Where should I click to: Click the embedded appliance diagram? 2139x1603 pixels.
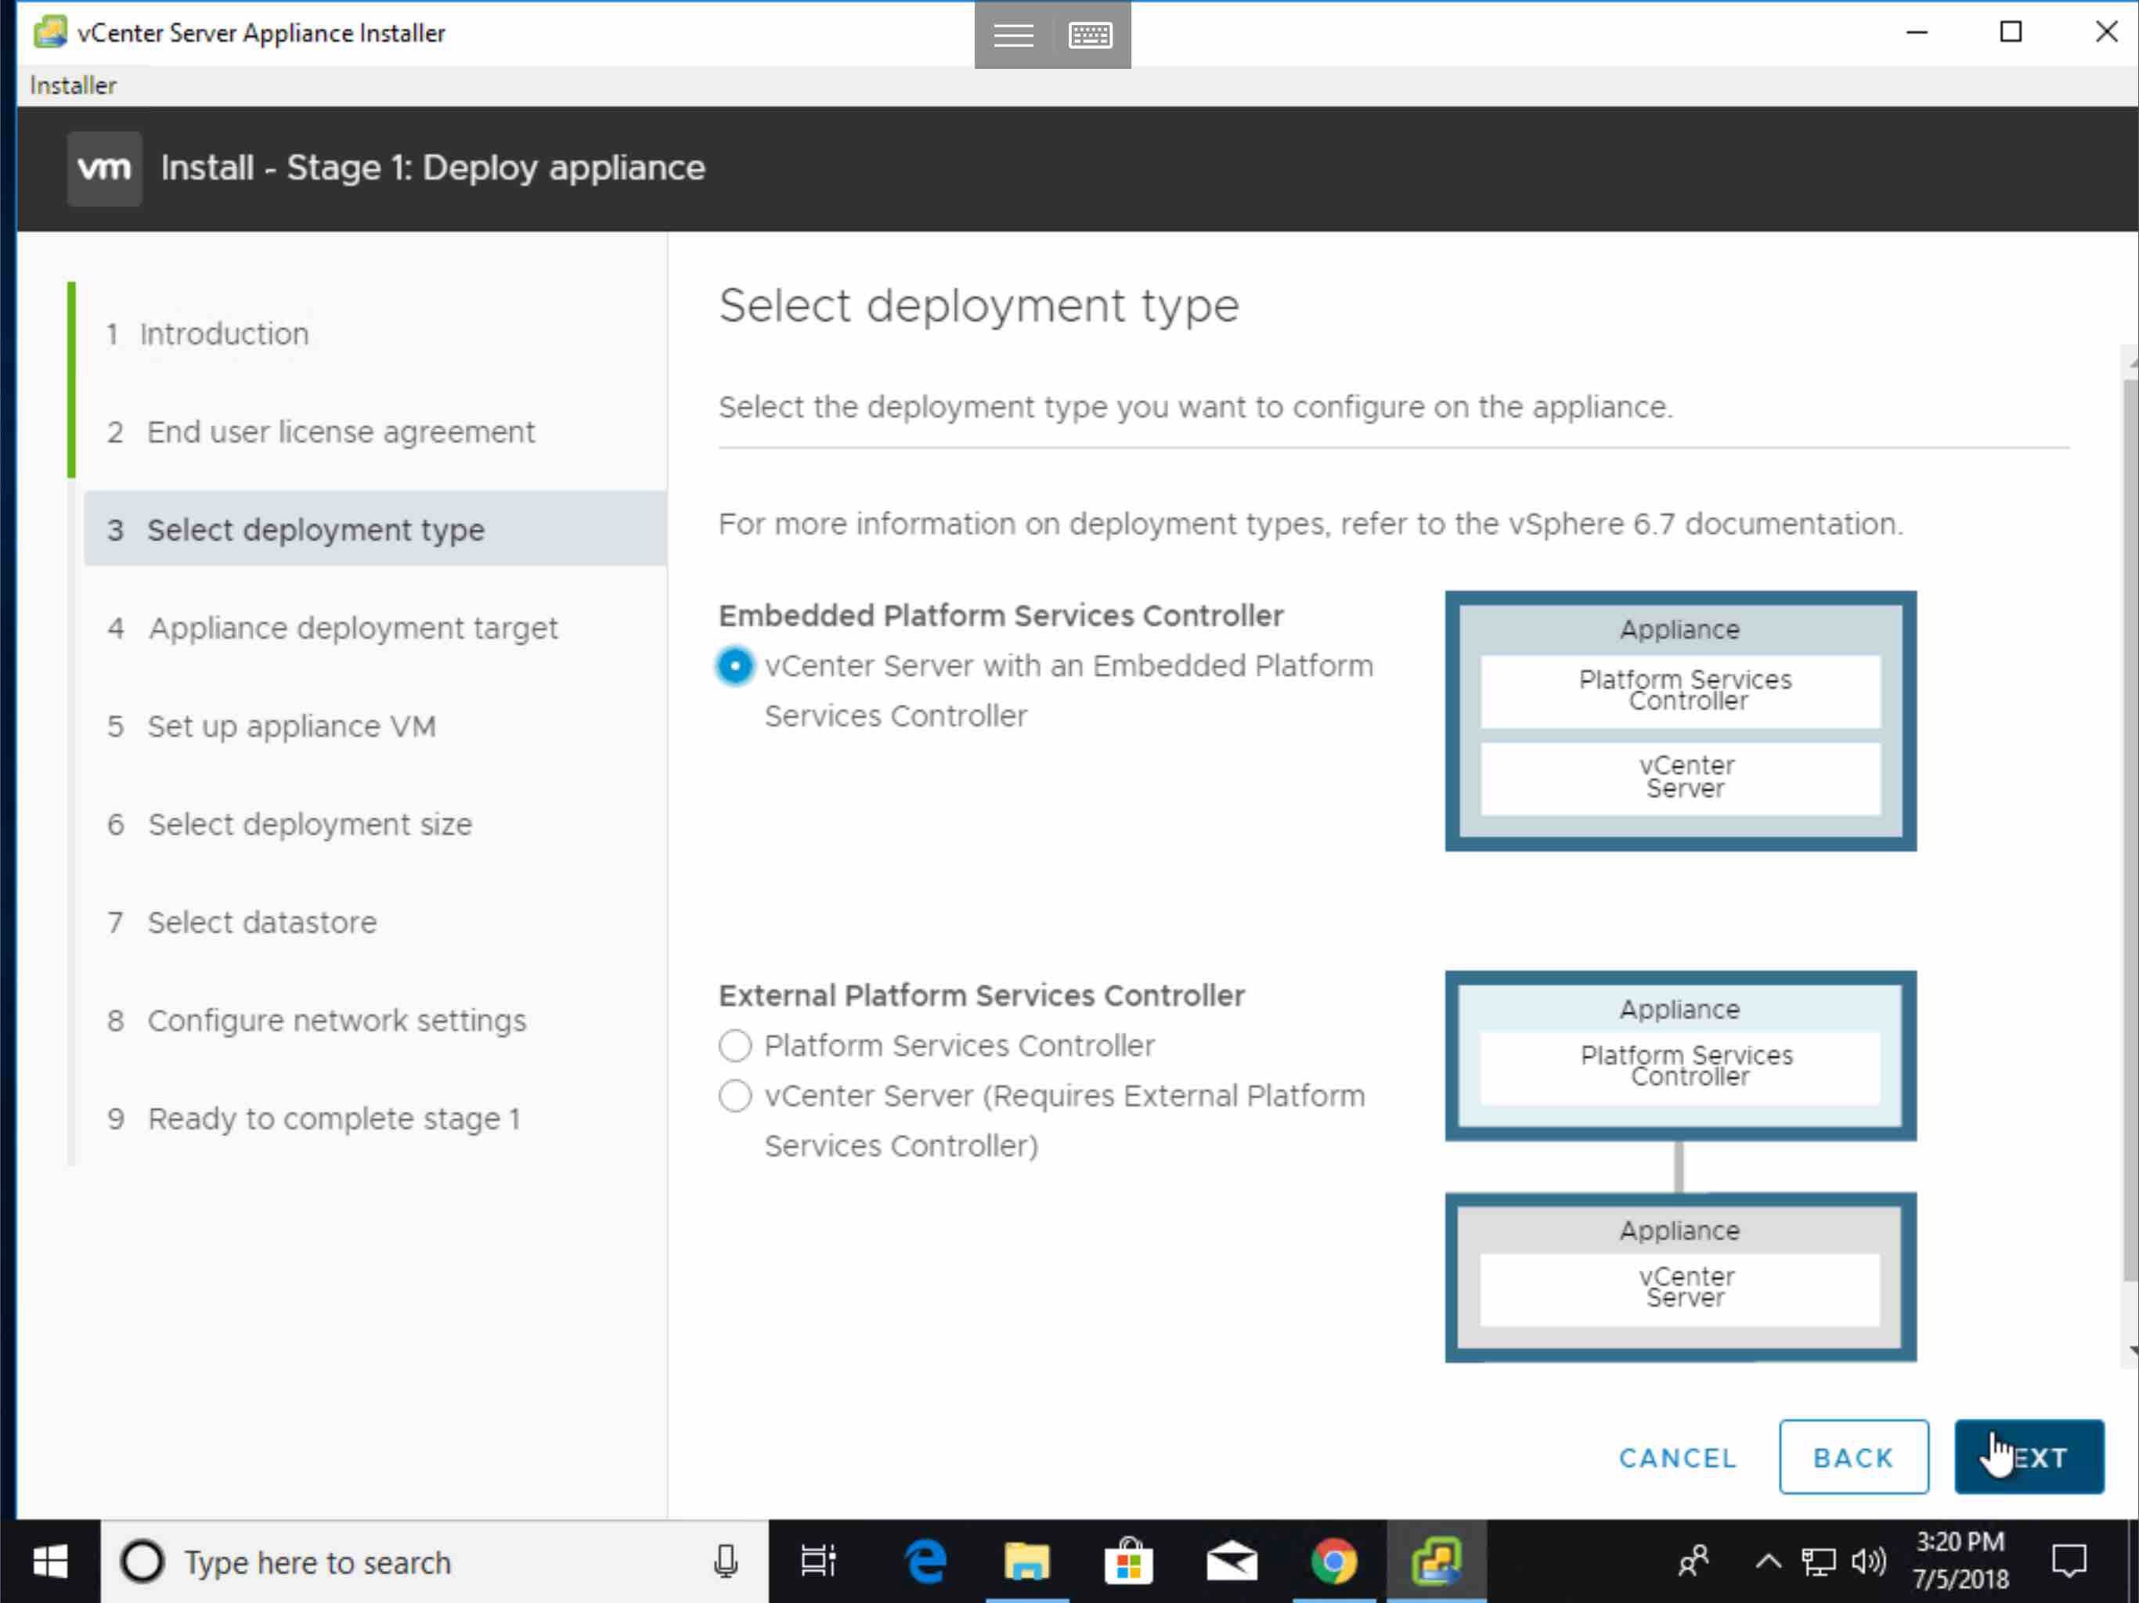pos(1681,721)
